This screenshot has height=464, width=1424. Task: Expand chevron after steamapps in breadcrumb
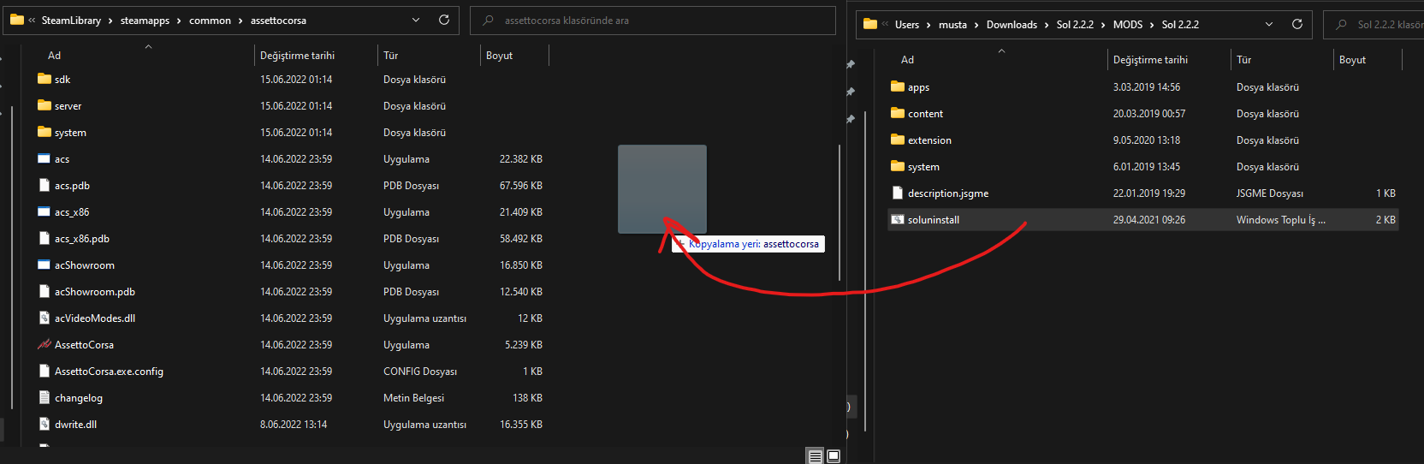179,21
